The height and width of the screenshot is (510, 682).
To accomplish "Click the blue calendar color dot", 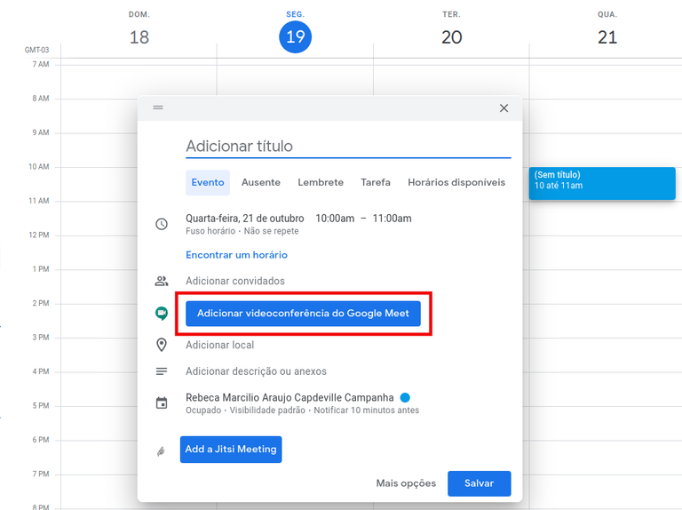I will point(405,397).
